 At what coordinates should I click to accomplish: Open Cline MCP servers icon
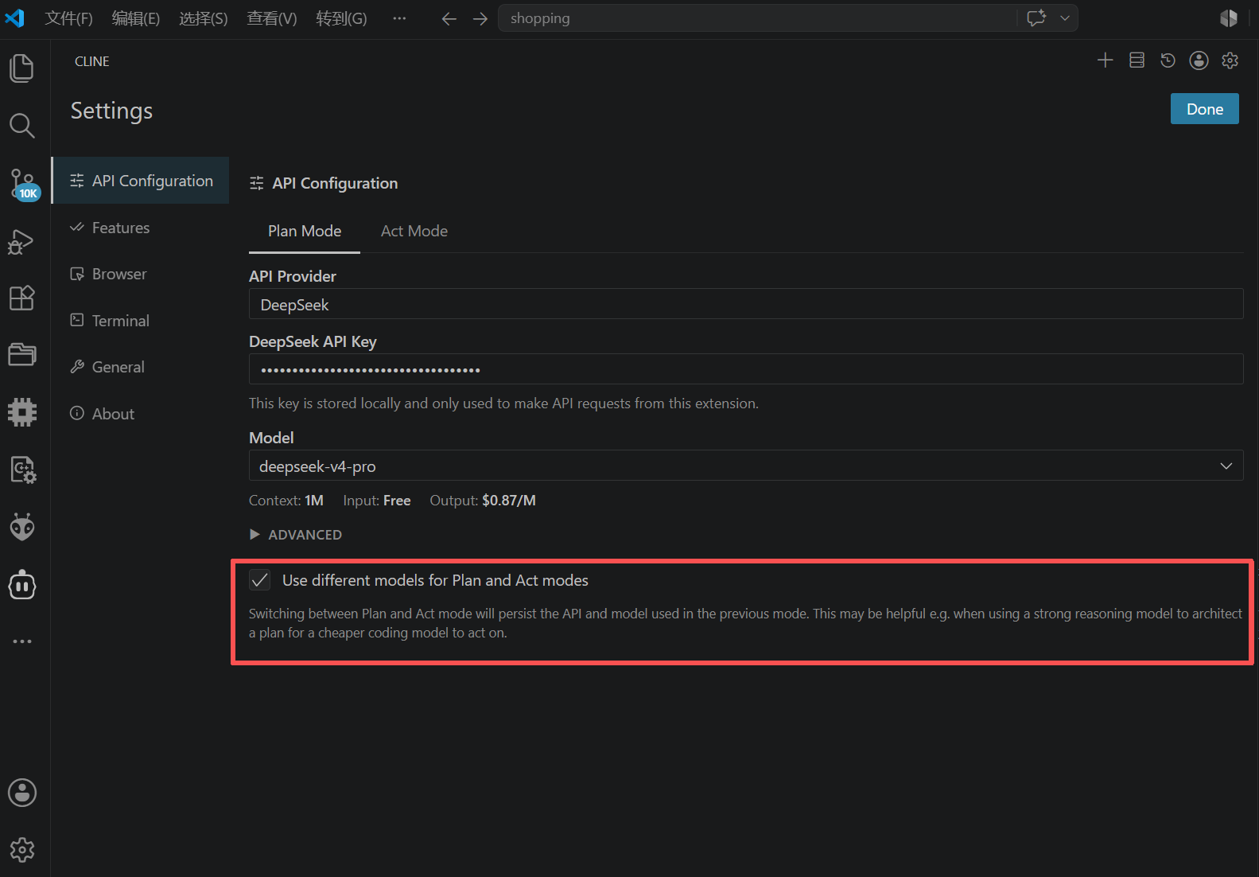point(1137,60)
